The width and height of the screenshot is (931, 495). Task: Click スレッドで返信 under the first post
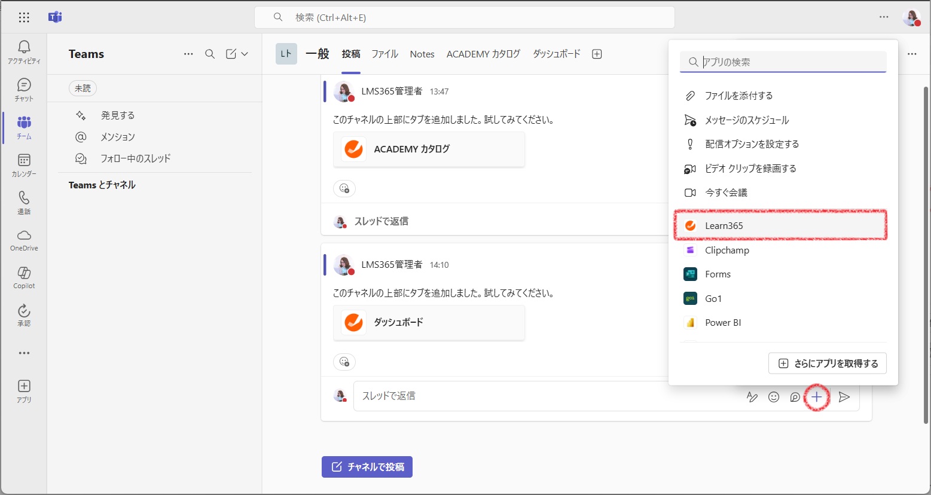click(381, 221)
